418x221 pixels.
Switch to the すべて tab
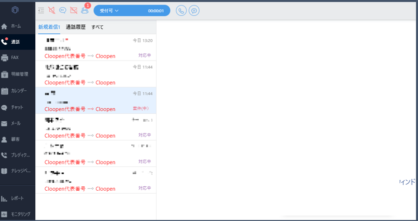pyautogui.click(x=97, y=27)
